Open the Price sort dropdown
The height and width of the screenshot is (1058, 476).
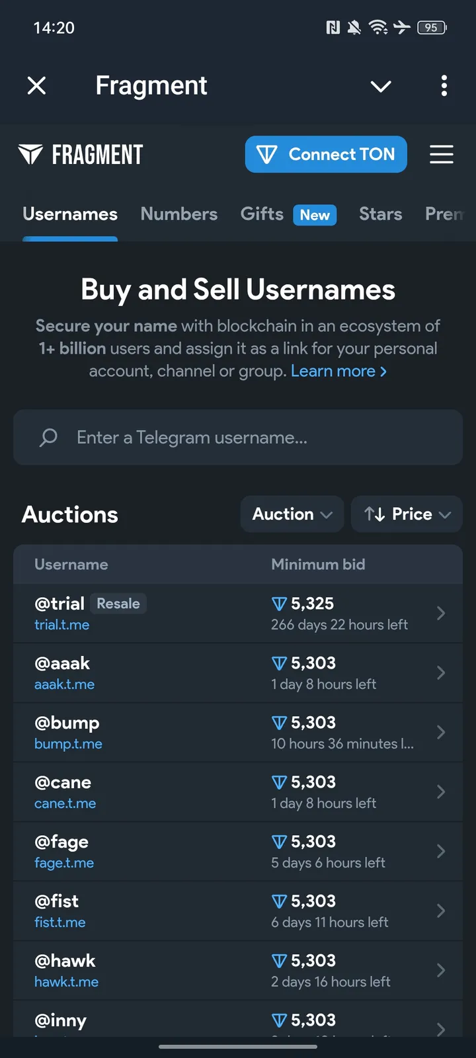(x=407, y=514)
